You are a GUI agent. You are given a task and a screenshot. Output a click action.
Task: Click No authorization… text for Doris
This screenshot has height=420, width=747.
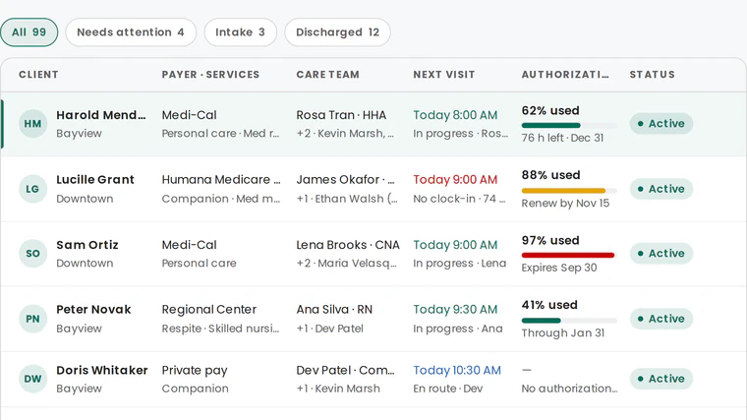(569, 389)
